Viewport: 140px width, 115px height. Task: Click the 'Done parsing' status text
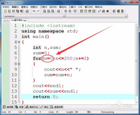[108, 112]
